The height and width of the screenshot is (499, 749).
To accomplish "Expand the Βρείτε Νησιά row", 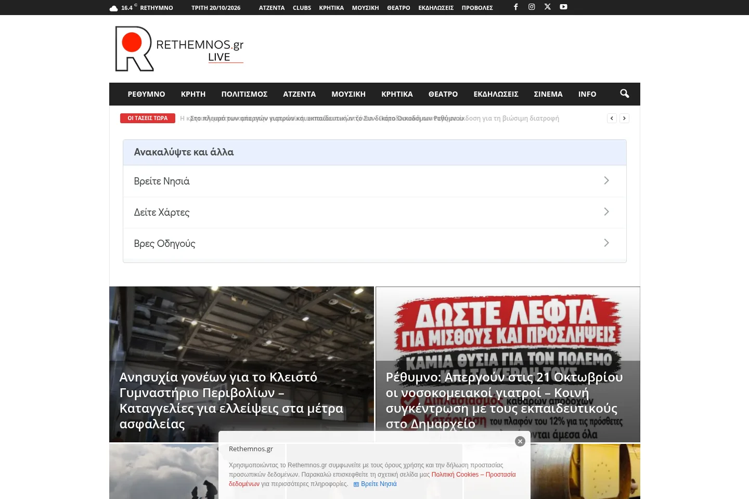I will coord(374,181).
